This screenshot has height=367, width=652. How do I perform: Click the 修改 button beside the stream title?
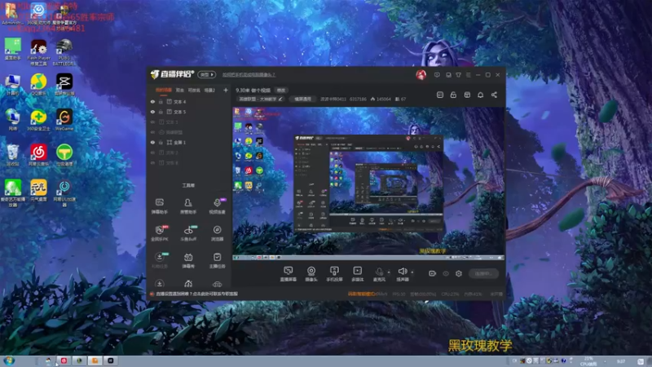[281, 91]
